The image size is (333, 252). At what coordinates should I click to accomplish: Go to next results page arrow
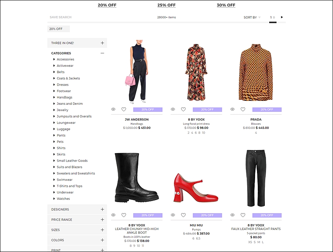pos(282,17)
